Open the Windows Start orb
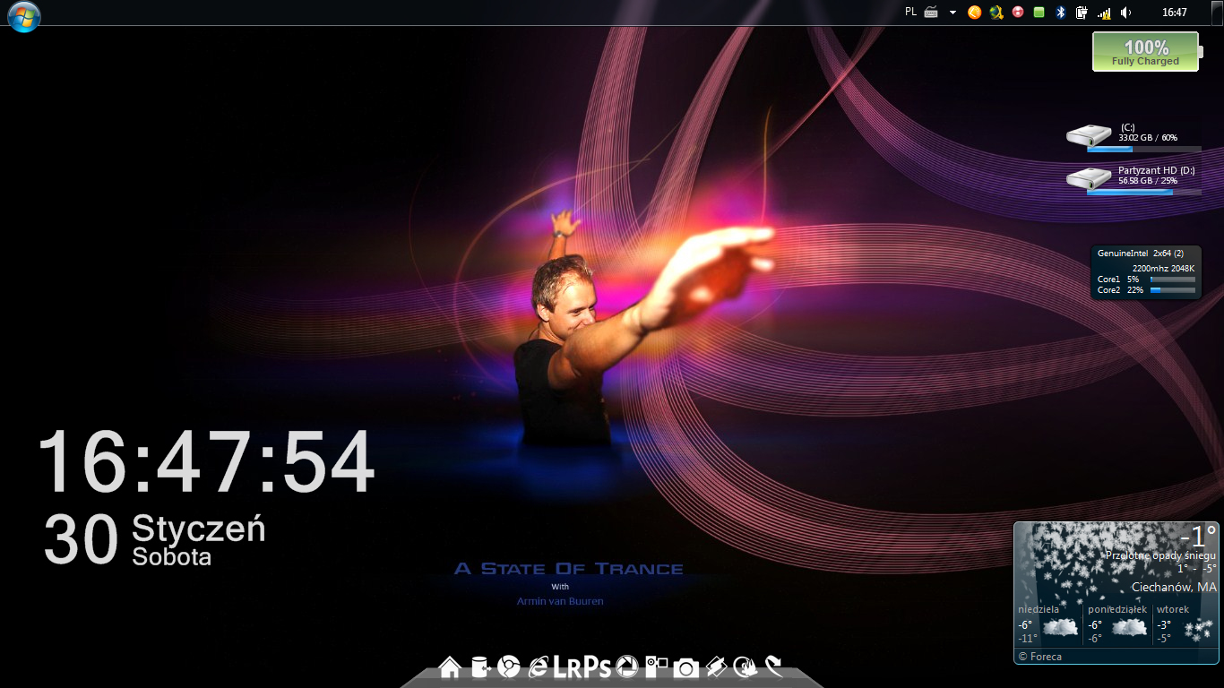 pos(24,16)
